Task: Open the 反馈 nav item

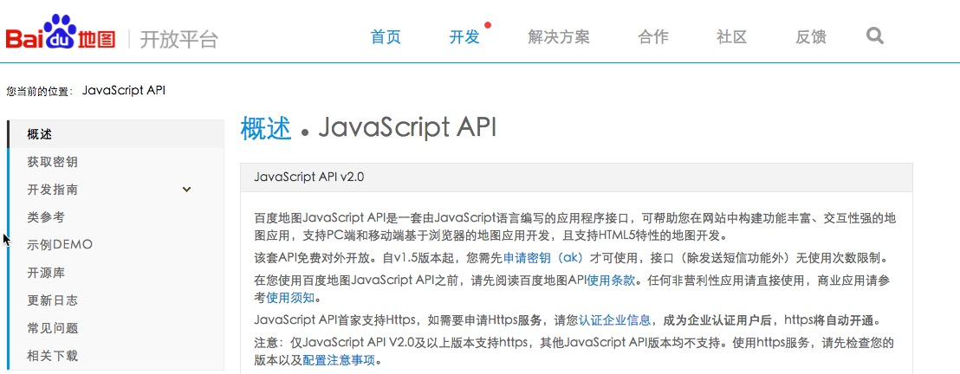Action: [x=811, y=36]
